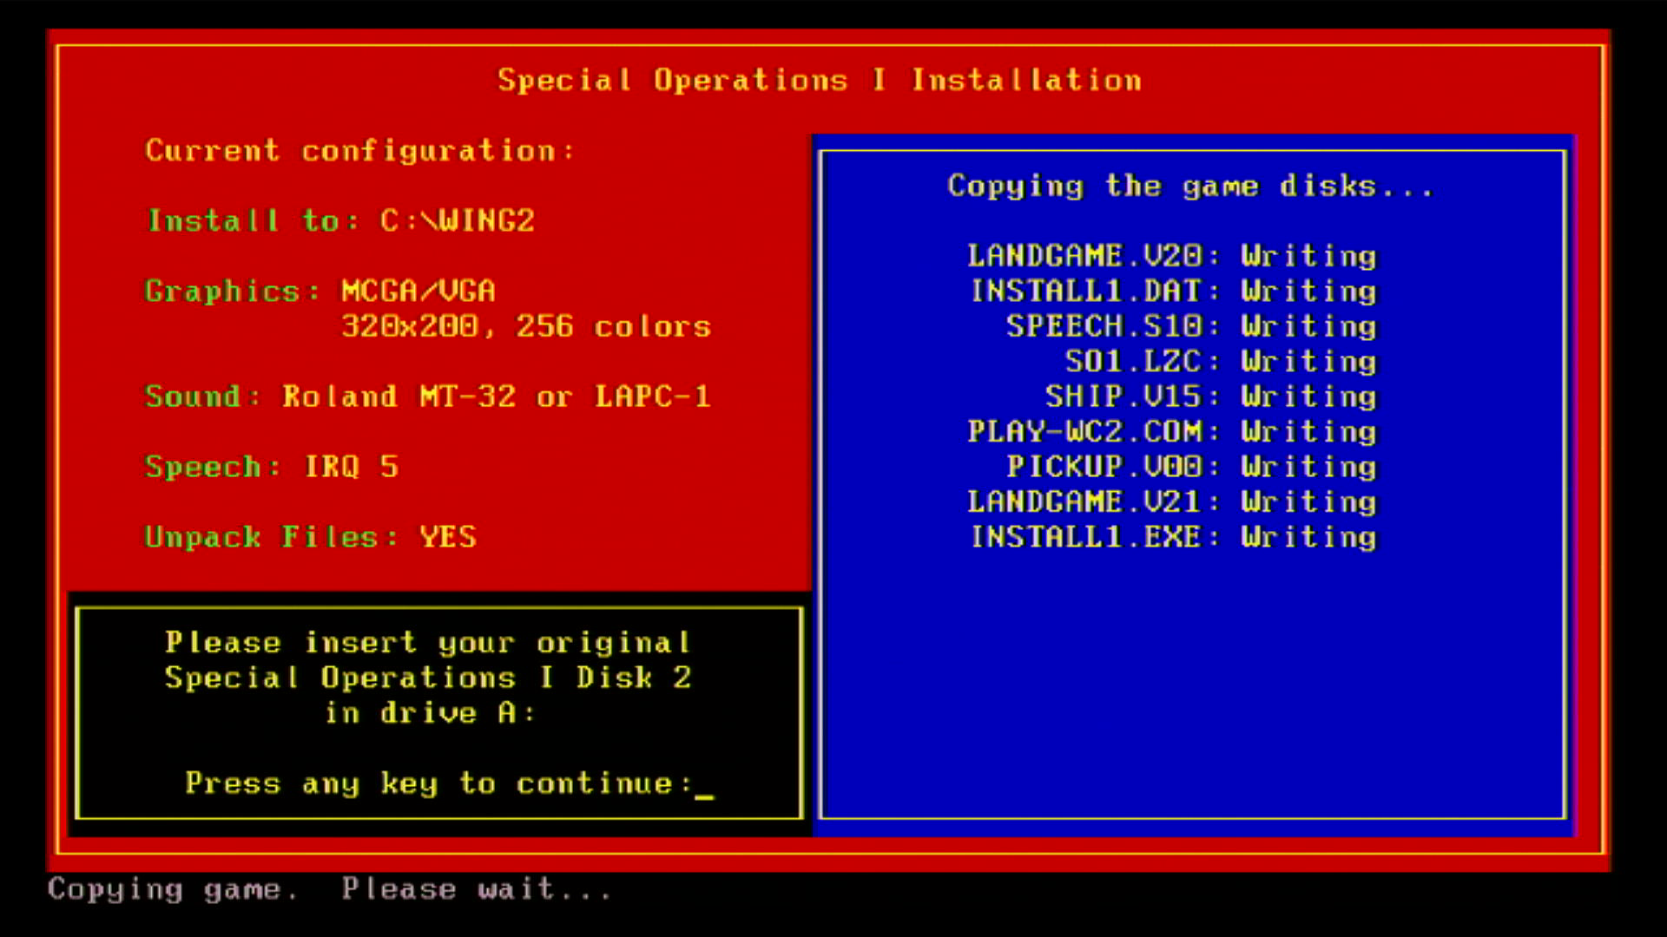Screen dimensions: 1667x937
Task: Click Press any key to continue prompt
Action: coord(438,783)
